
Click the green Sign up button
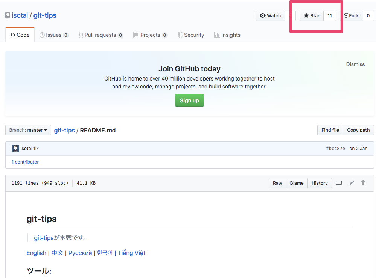coord(189,100)
